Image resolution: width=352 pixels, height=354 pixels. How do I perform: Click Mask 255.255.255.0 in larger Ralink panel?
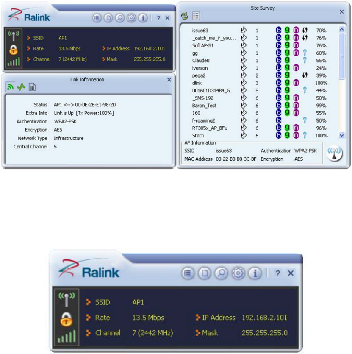(264, 333)
